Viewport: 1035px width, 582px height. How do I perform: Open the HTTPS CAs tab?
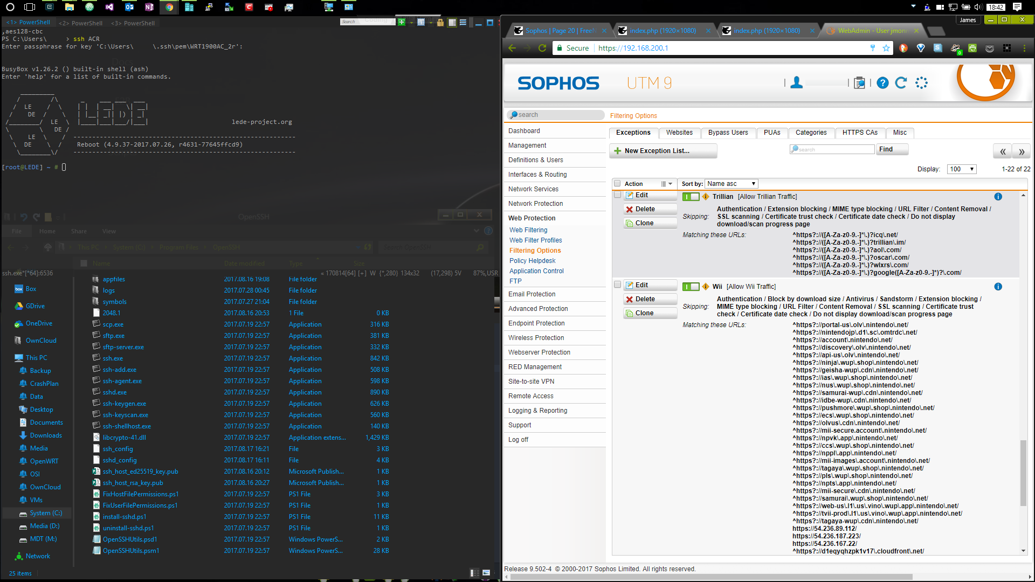coord(860,133)
